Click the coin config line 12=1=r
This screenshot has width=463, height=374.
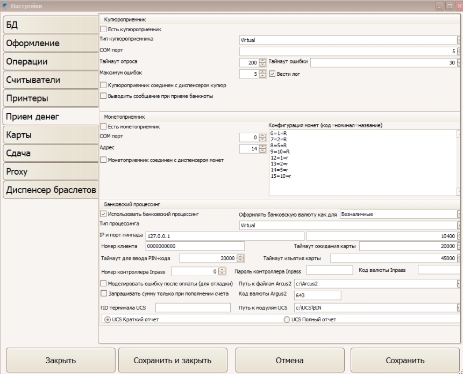click(279, 158)
